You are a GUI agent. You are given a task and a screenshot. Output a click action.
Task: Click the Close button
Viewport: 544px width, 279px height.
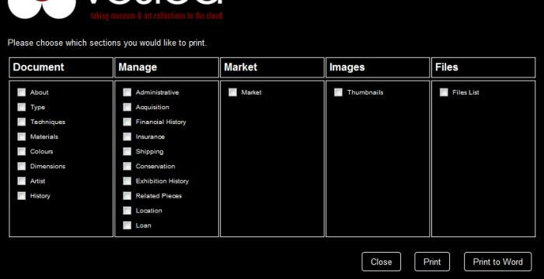click(382, 262)
